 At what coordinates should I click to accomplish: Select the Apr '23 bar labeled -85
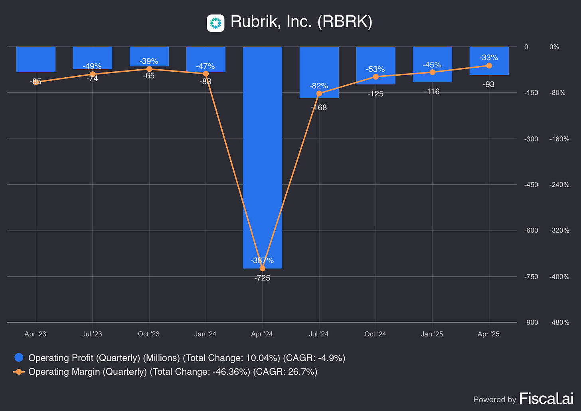coord(36,60)
